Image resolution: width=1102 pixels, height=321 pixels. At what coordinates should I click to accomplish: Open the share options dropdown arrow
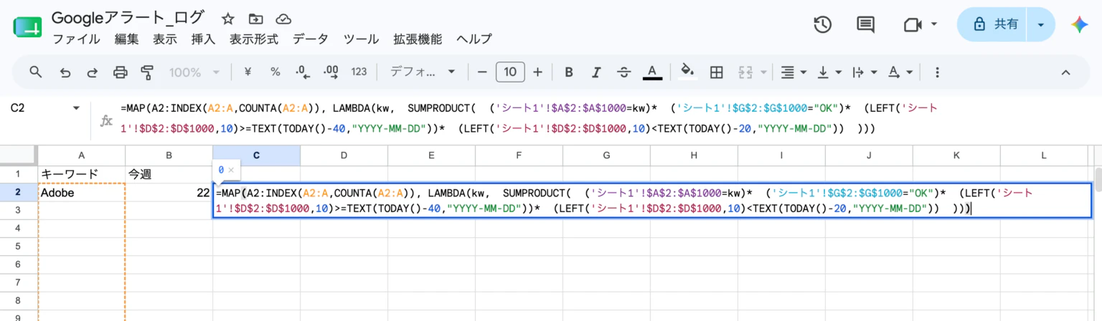(x=1041, y=24)
